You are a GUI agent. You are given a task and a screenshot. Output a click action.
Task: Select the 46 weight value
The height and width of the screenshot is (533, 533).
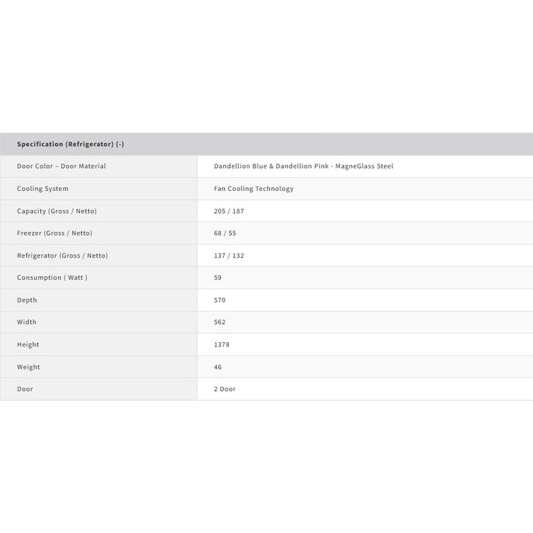pyautogui.click(x=218, y=367)
